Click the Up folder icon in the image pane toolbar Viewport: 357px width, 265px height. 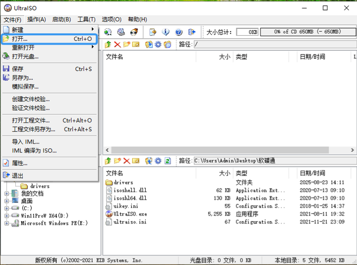tap(108, 45)
